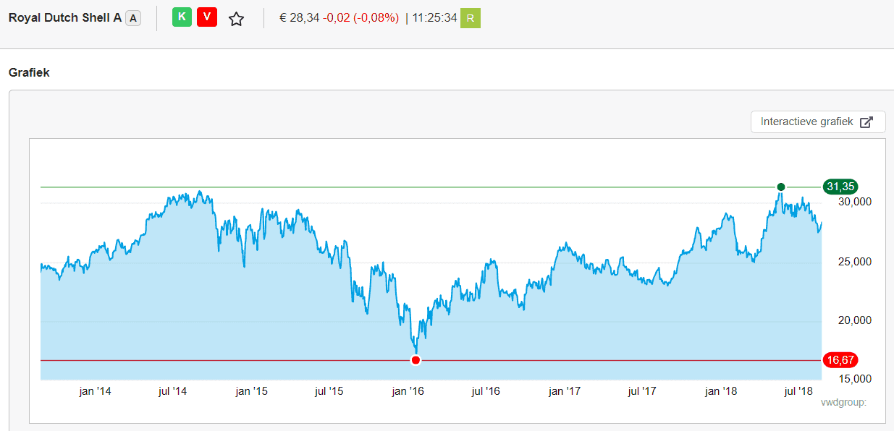Select the red low marker dot on chart
The width and height of the screenshot is (894, 431).
(x=416, y=359)
